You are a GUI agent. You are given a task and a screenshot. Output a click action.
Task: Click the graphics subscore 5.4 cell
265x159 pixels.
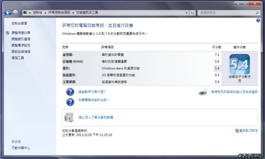tap(217, 68)
